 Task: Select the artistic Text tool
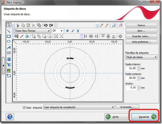9,48
